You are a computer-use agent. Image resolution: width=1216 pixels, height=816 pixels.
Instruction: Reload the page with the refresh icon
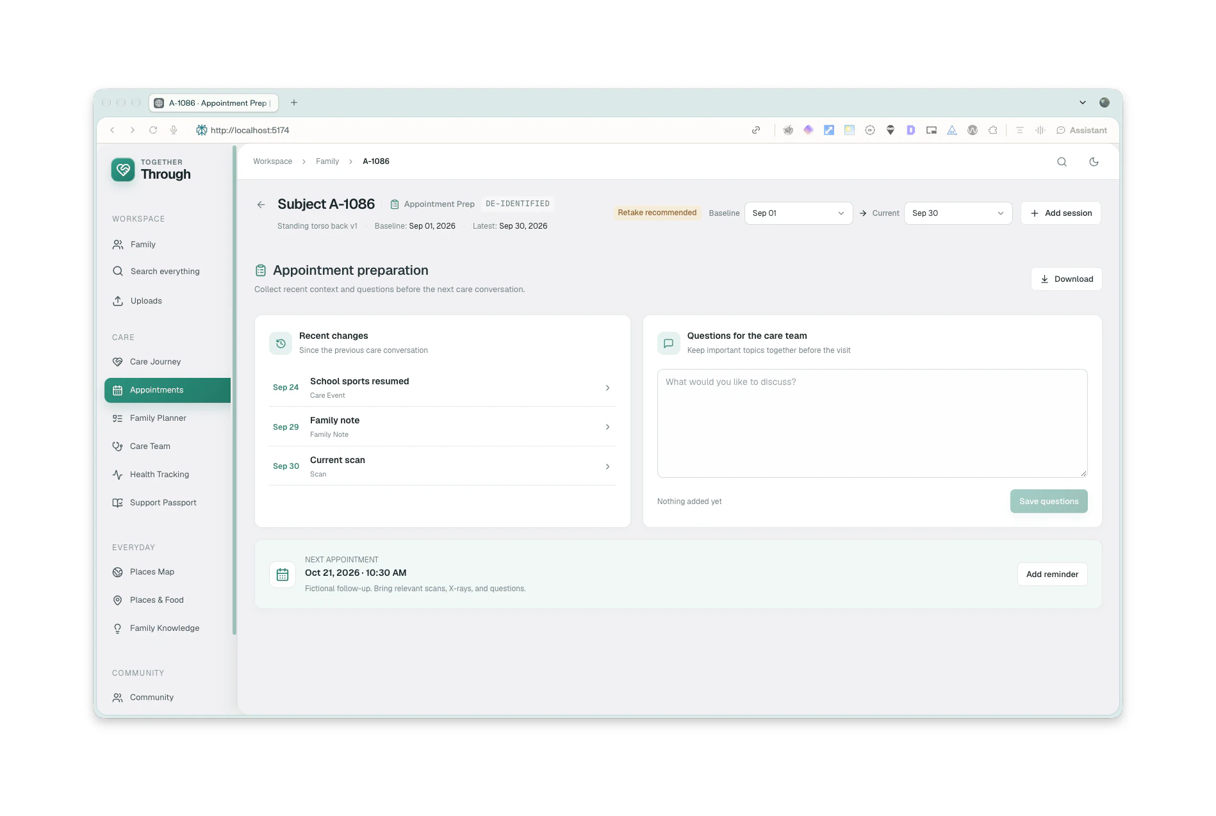tap(153, 130)
